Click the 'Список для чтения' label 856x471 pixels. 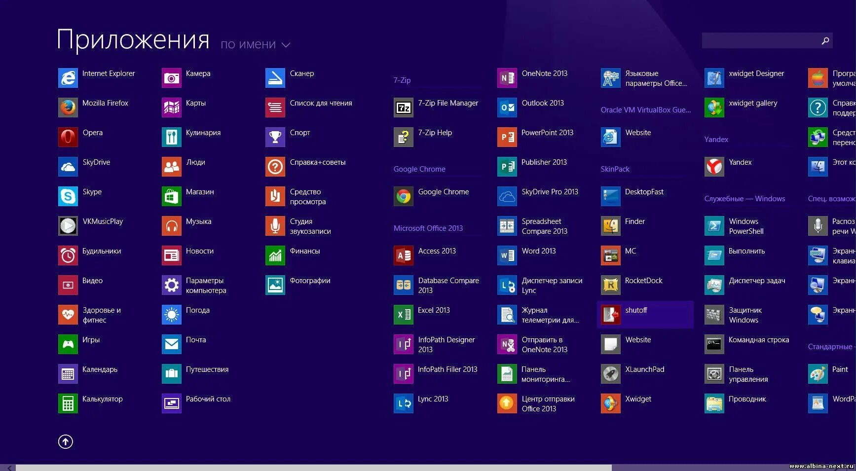[x=321, y=103]
